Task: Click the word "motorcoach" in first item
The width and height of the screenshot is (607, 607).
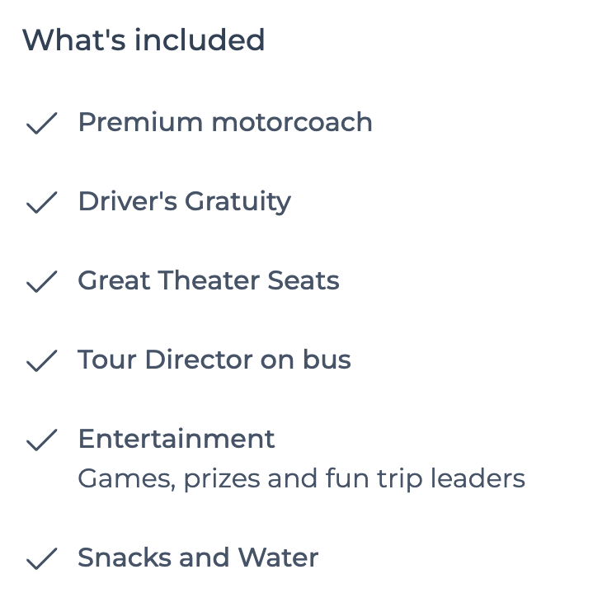Action: coord(292,122)
